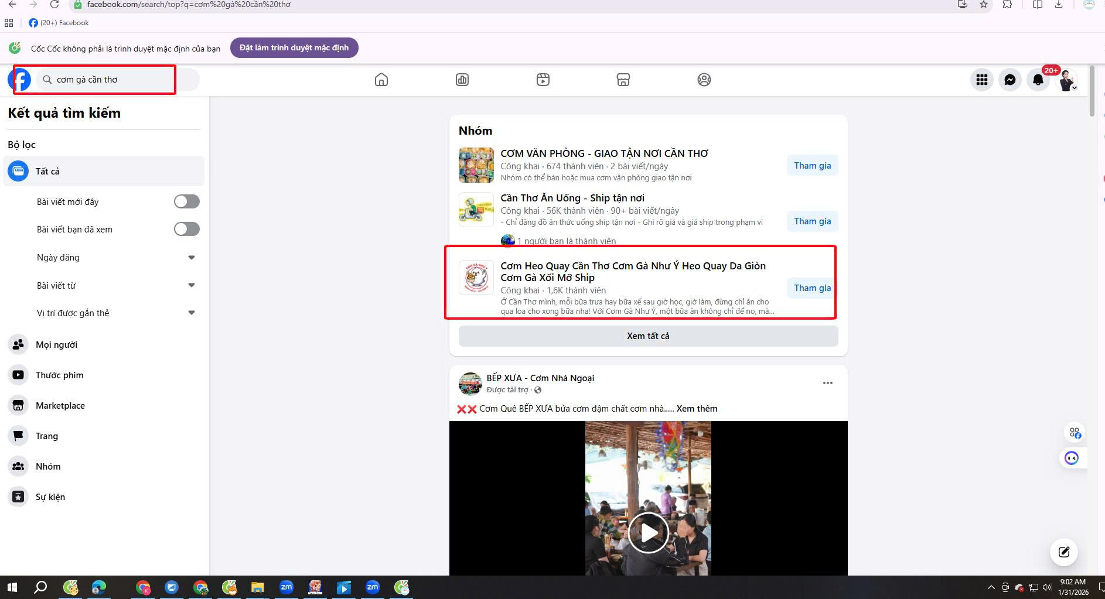Image resolution: width=1105 pixels, height=599 pixels.
Task: Open the Reels video icon
Action: click(543, 80)
